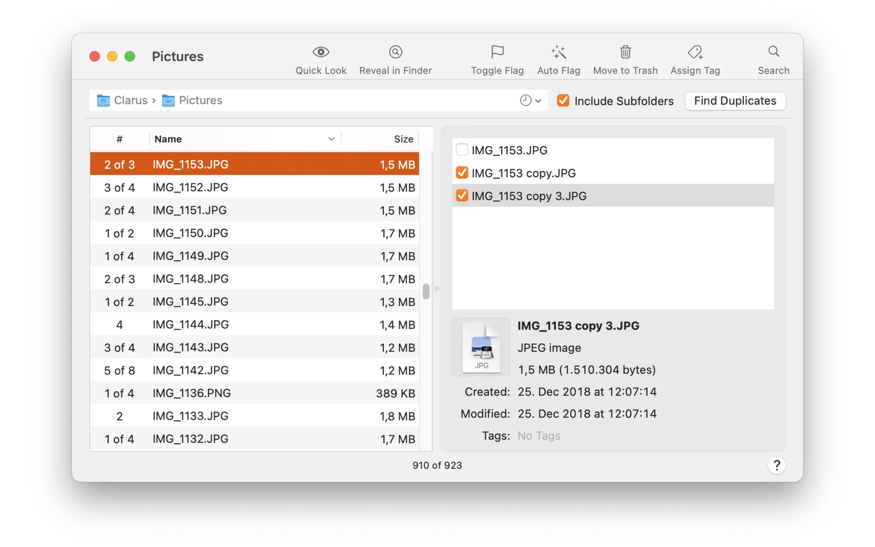
Task: Click the JPG preview thumbnail
Action: click(481, 347)
